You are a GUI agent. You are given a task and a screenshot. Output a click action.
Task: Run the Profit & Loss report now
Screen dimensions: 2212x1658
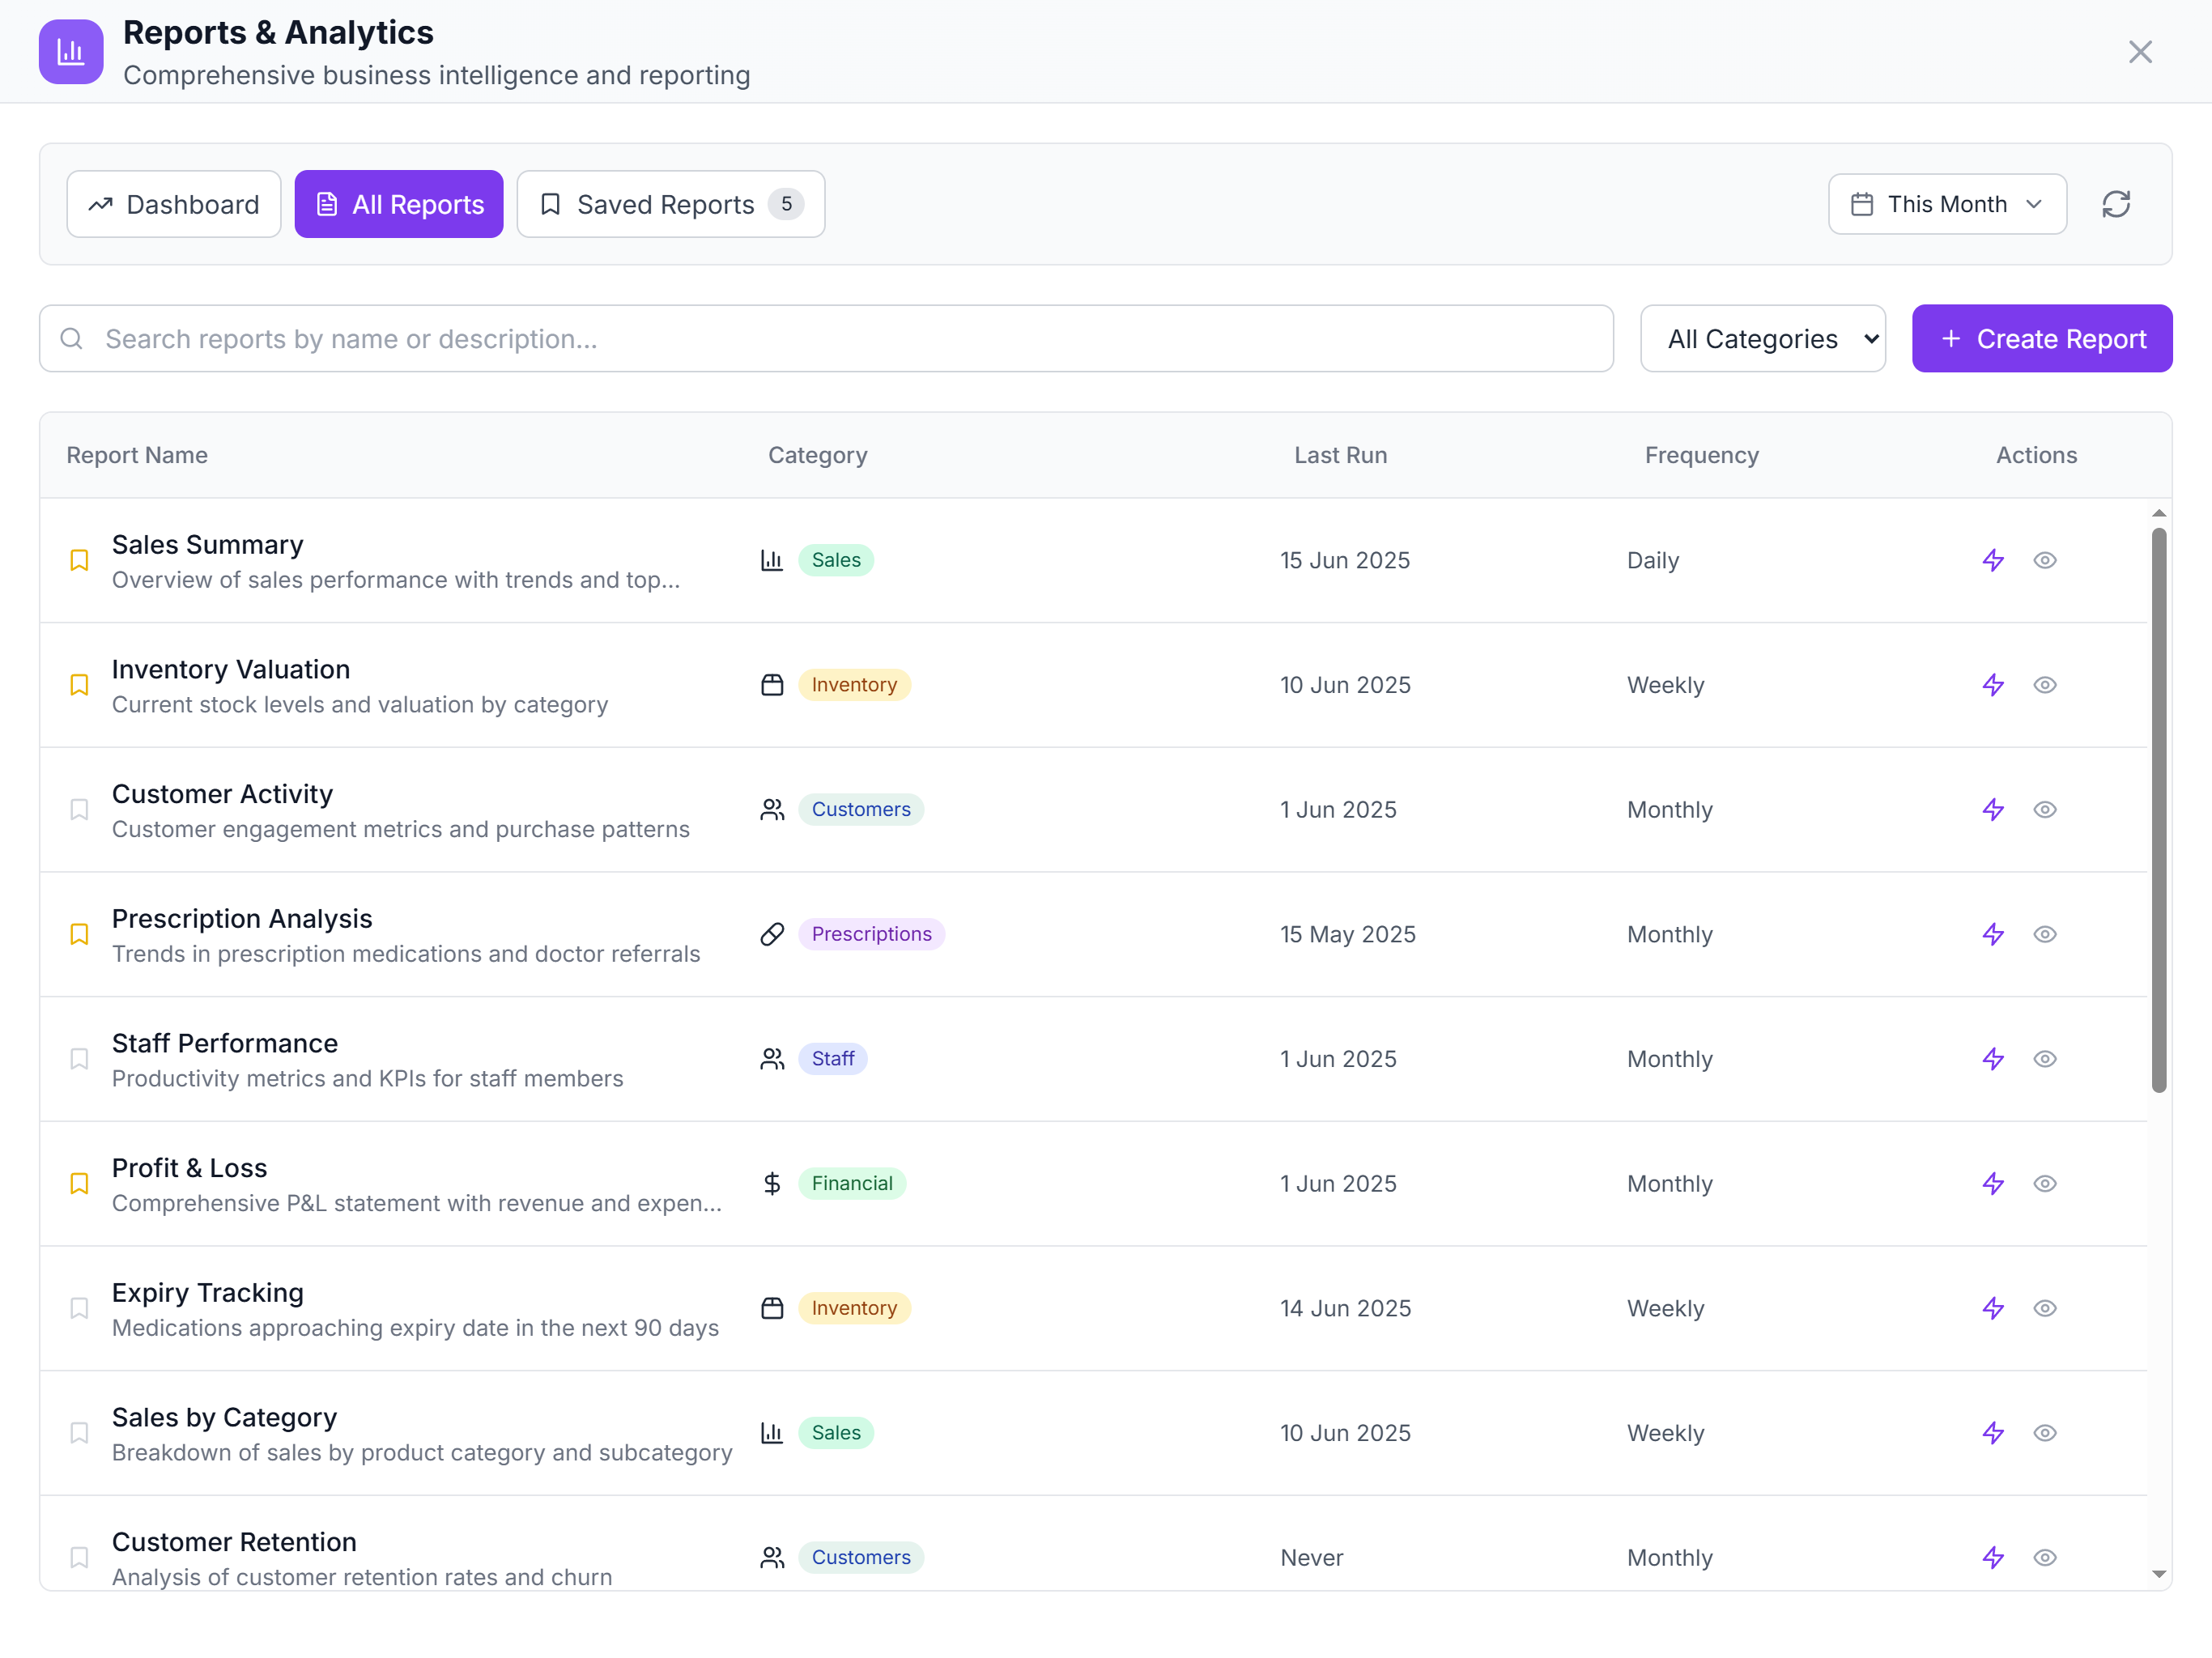coord(1992,1184)
